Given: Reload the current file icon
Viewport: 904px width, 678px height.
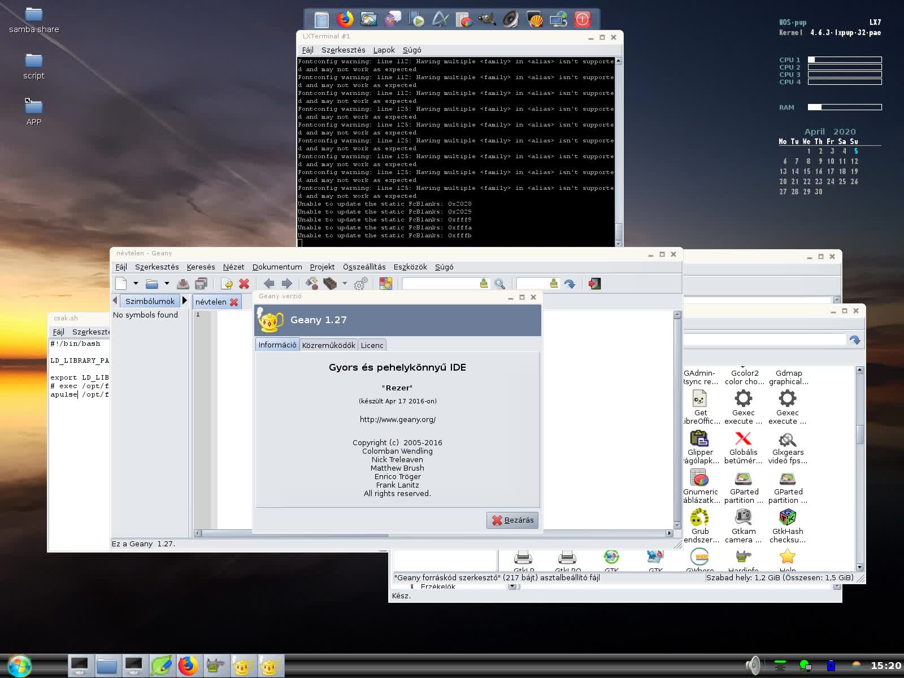Looking at the screenshot, I should (227, 284).
